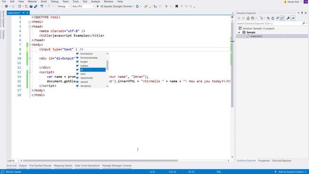Click the Imran Asif account warning icon
Image resolution: width=309 pixels, height=174 pixels.
tap(285, 2)
